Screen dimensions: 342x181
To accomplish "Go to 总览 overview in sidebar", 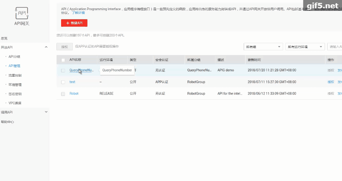I will (4, 38).
